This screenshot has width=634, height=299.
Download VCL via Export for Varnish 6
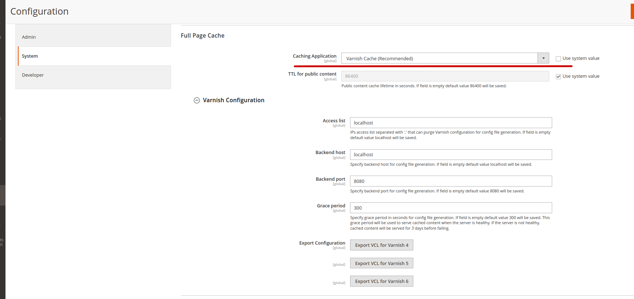pyautogui.click(x=381, y=281)
